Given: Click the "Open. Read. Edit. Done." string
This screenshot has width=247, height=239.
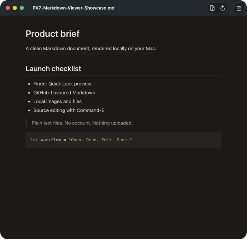Looking at the screenshot, I should pyautogui.click(x=100, y=140).
